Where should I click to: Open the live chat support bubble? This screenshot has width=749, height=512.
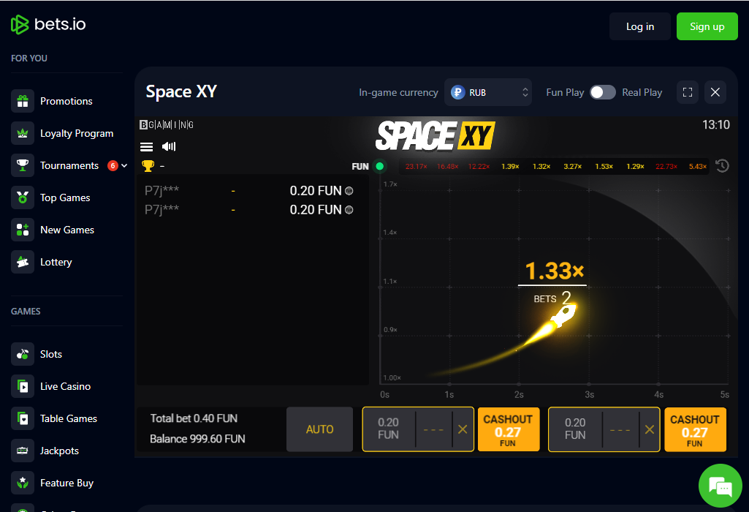(x=720, y=486)
